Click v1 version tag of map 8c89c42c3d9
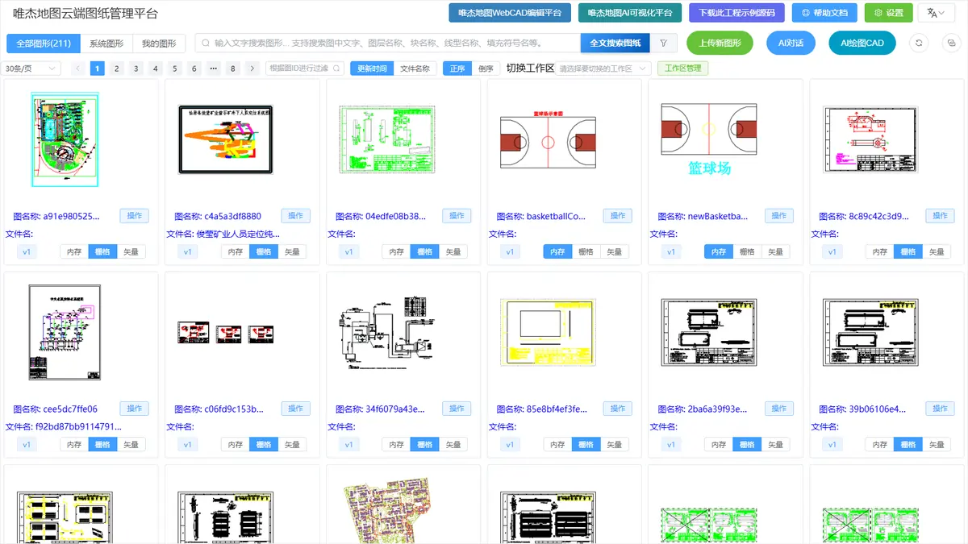 click(x=832, y=251)
